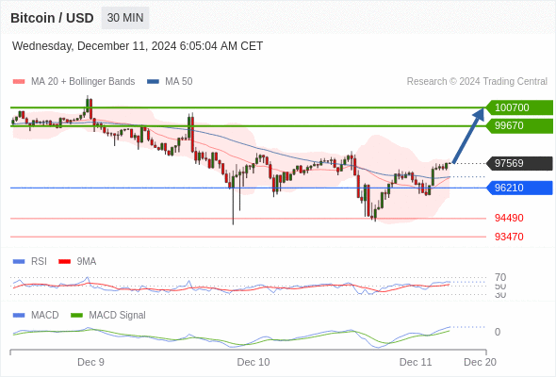Click the MACD Signal green legend swatch
Screen dimensions: 556x377
76,315
